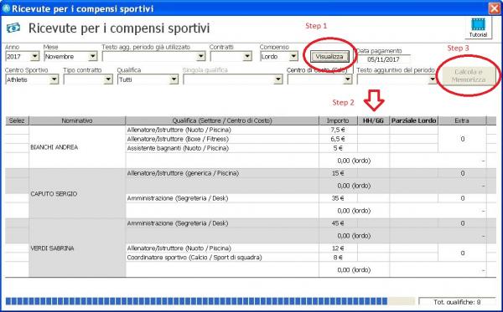Click the 6,5 € importo value
Image resolution: width=503 pixels, height=312 pixels.
[x=338, y=139]
